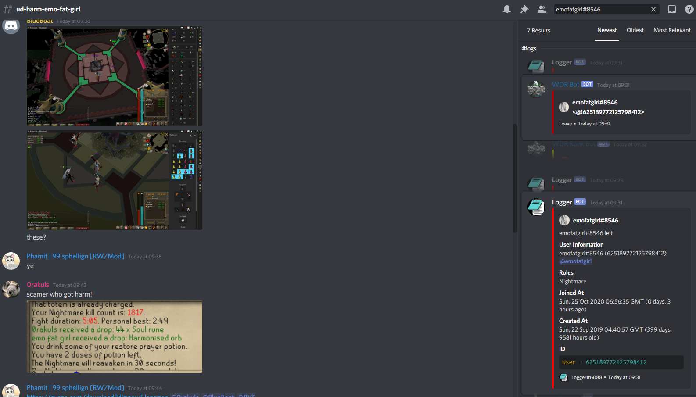The image size is (696, 397).
Task: Click Logger bot name at 09:31 detailed result
Action: [562, 202]
